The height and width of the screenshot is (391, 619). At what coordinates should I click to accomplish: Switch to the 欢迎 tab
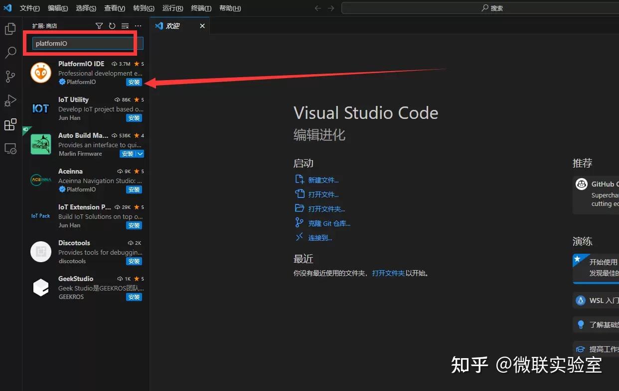coord(173,25)
